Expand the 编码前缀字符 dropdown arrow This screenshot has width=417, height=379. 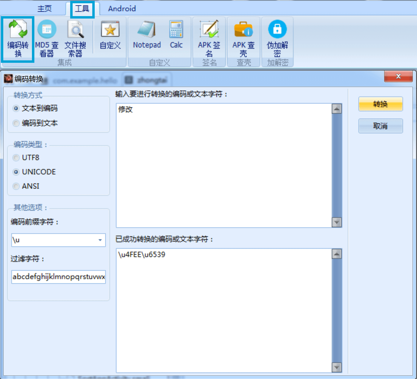tap(100, 240)
